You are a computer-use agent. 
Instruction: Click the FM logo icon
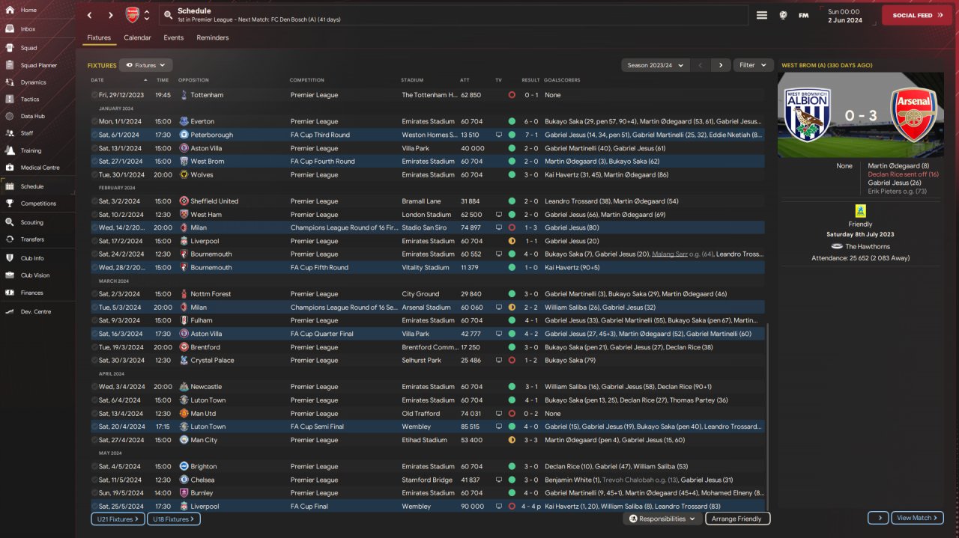point(804,15)
